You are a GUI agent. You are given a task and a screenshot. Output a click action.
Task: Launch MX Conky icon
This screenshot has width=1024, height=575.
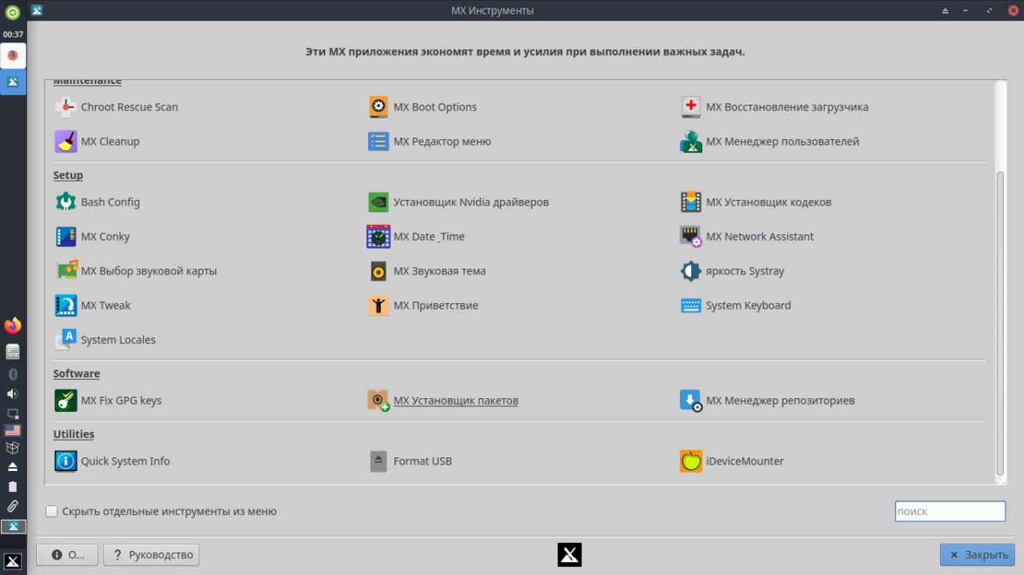[66, 237]
